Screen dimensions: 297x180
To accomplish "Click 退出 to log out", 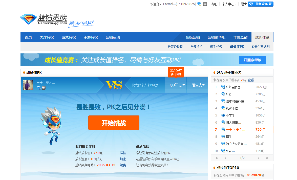I will click(x=244, y=4).
